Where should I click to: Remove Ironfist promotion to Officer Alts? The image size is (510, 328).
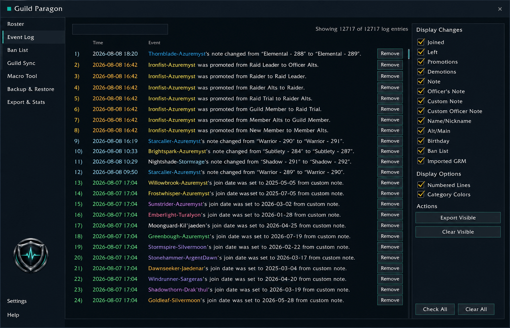pos(390,65)
